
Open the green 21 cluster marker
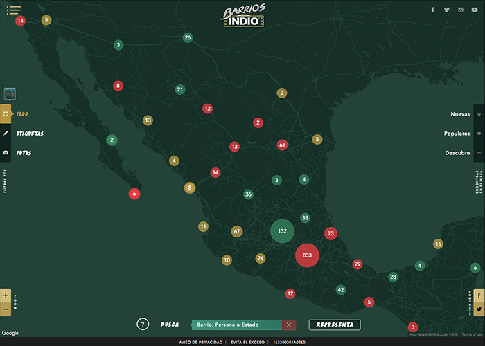180,89
